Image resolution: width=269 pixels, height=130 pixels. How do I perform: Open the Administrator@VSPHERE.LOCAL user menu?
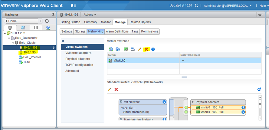[228, 6]
